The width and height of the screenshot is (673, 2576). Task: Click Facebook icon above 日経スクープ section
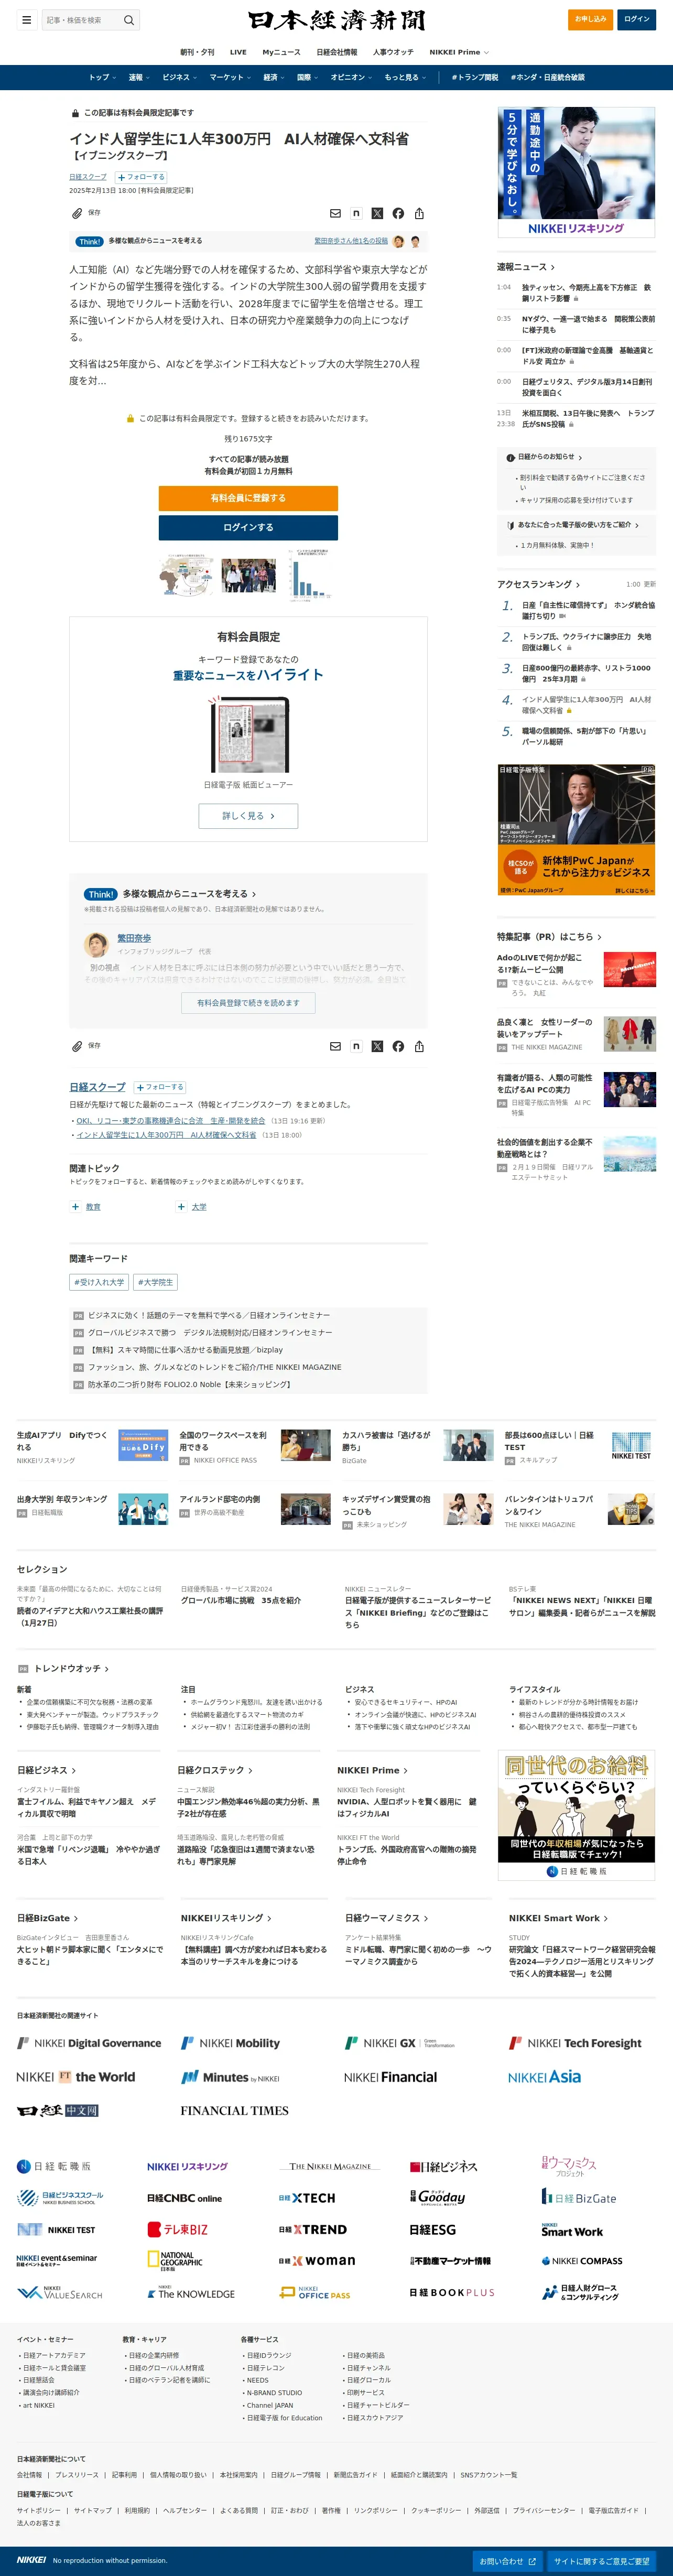click(x=398, y=1046)
